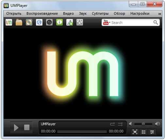Screen dimensions: 166x140
Task: Open URL using the globe icon
Action: tap(39, 22)
